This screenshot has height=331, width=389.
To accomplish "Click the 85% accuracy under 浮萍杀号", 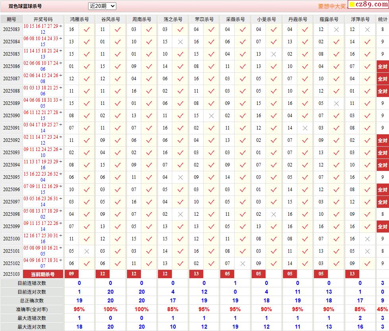I will (360, 310).
